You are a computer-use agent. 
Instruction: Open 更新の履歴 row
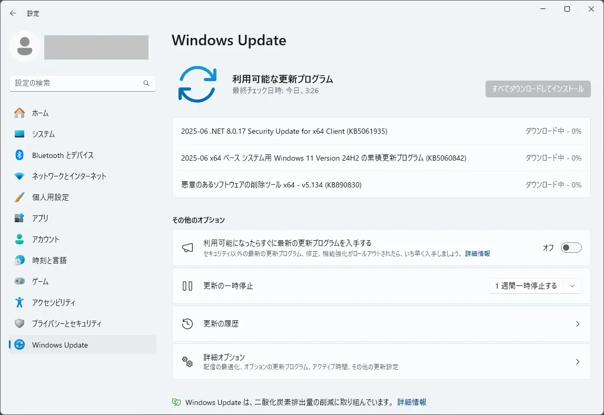(x=381, y=324)
